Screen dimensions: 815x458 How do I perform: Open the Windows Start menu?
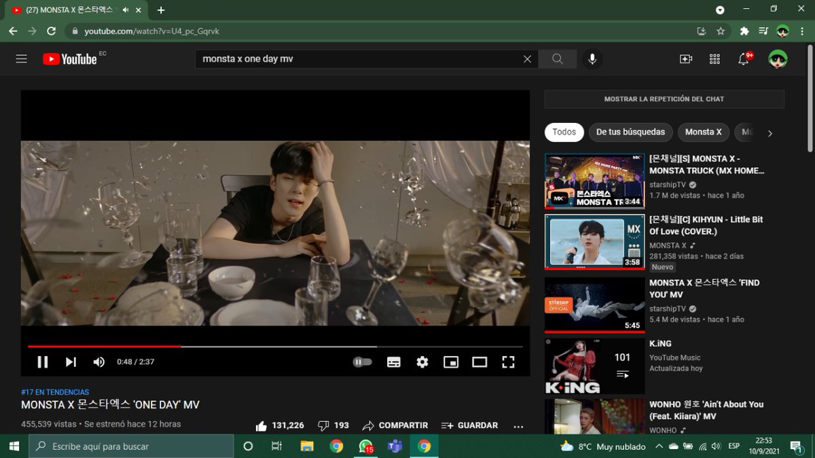[14, 446]
